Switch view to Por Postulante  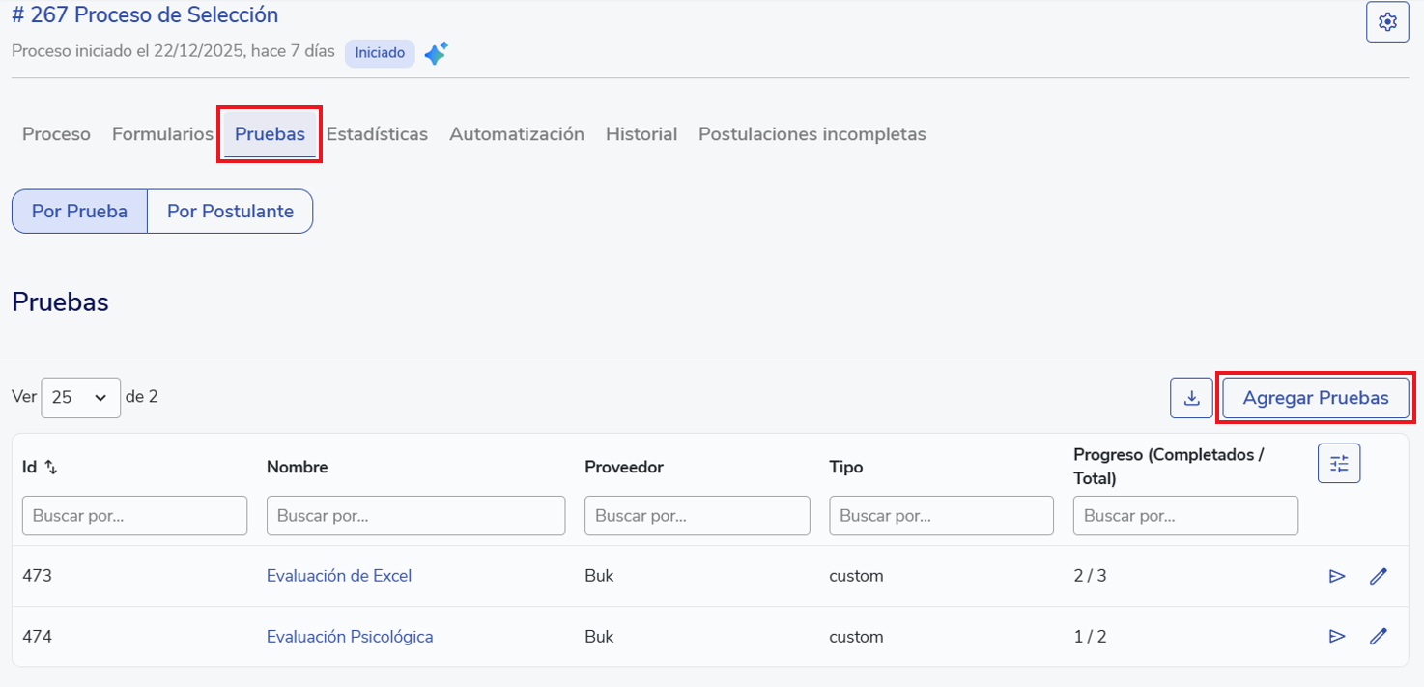pyautogui.click(x=230, y=212)
